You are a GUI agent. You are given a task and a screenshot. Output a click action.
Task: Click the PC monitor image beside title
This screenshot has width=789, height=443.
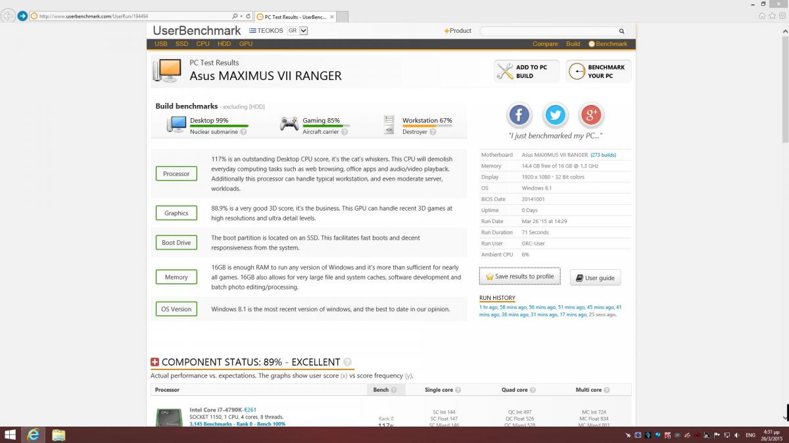click(x=167, y=70)
